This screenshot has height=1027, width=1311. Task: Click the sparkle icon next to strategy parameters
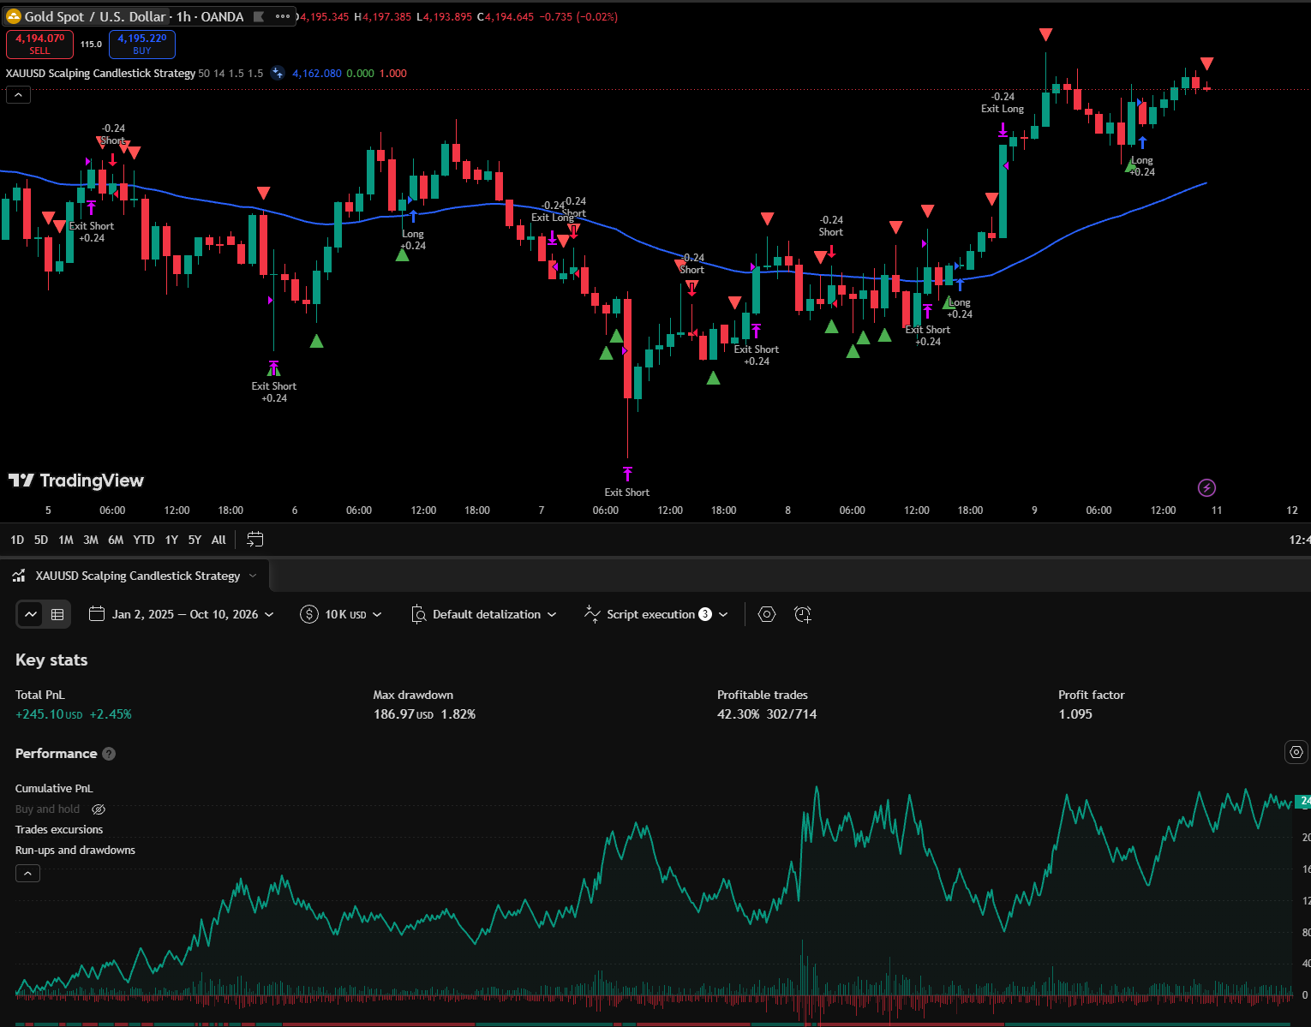coord(277,73)
